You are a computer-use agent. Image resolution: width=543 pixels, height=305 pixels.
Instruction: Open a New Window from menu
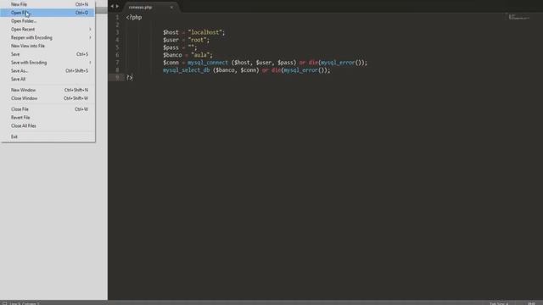(48, 90)
